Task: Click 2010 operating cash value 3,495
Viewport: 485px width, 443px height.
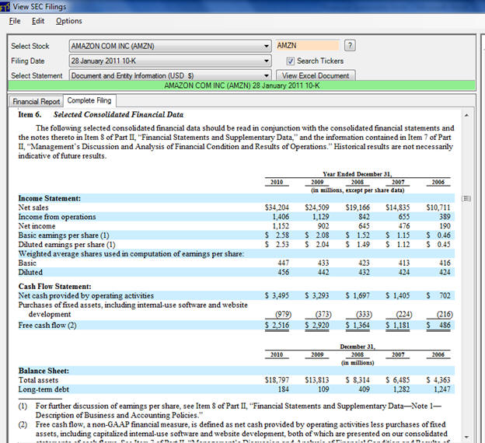Action: pyautogui.click(x=277, y=295)
